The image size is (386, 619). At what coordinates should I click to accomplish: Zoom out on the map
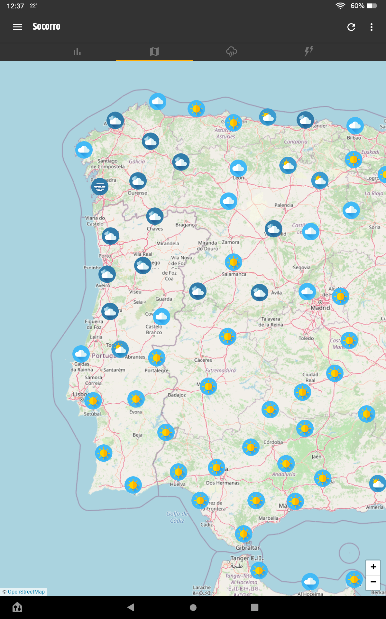click(x=373, y=582)
